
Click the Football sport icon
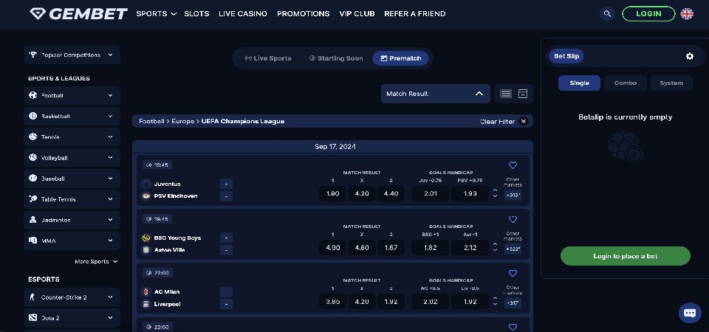tap(33, 95)
